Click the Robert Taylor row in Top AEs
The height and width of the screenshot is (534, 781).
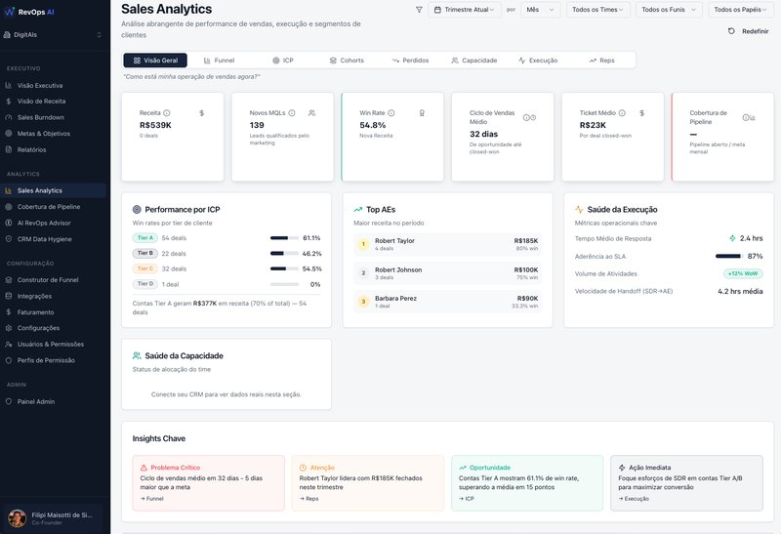coord(447,244)
